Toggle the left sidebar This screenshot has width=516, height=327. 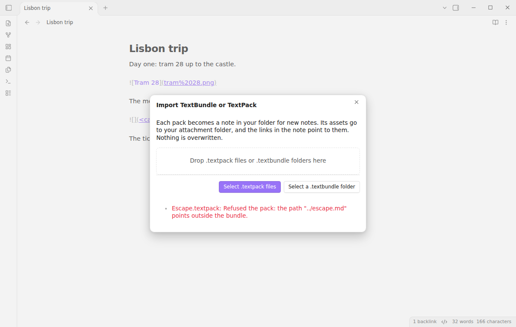click(9, 8)
